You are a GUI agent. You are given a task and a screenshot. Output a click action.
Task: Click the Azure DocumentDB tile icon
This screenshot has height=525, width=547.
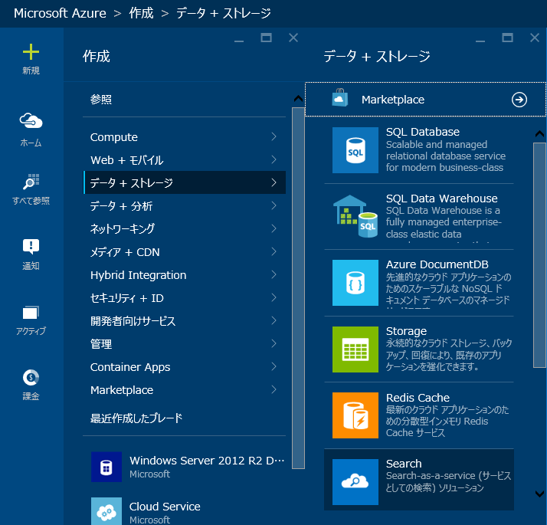355,283
